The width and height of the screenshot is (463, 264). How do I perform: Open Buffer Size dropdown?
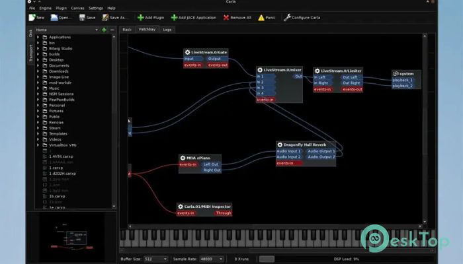pyautogui.click(x=155, y=259)
